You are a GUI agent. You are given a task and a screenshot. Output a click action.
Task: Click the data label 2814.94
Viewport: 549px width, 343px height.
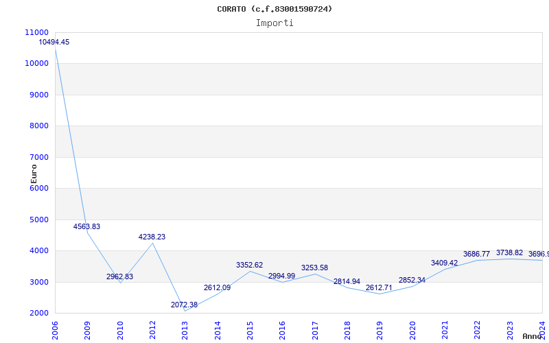pyautogui.click(x=347, y=281)
